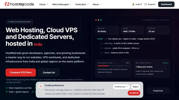Reject cookies
This screenshot has height=100, width=179.
[x=136, y=87]
